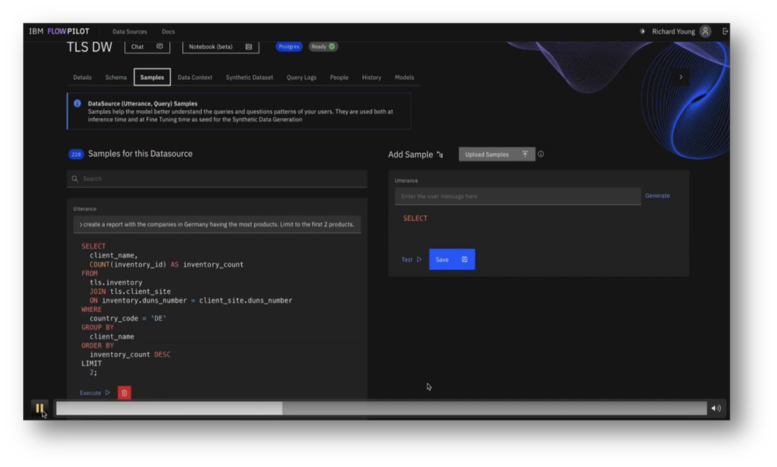Click the Germany companies utterance field
Viewport: 777px width, 467px height.
click(217, 225)
